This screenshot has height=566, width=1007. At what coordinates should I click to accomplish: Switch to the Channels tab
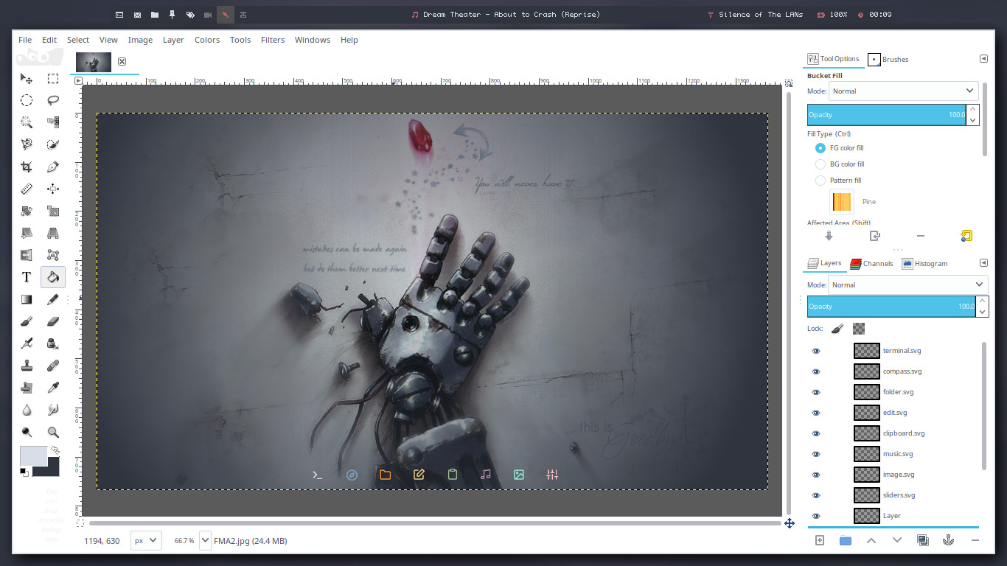pos(871,263)
